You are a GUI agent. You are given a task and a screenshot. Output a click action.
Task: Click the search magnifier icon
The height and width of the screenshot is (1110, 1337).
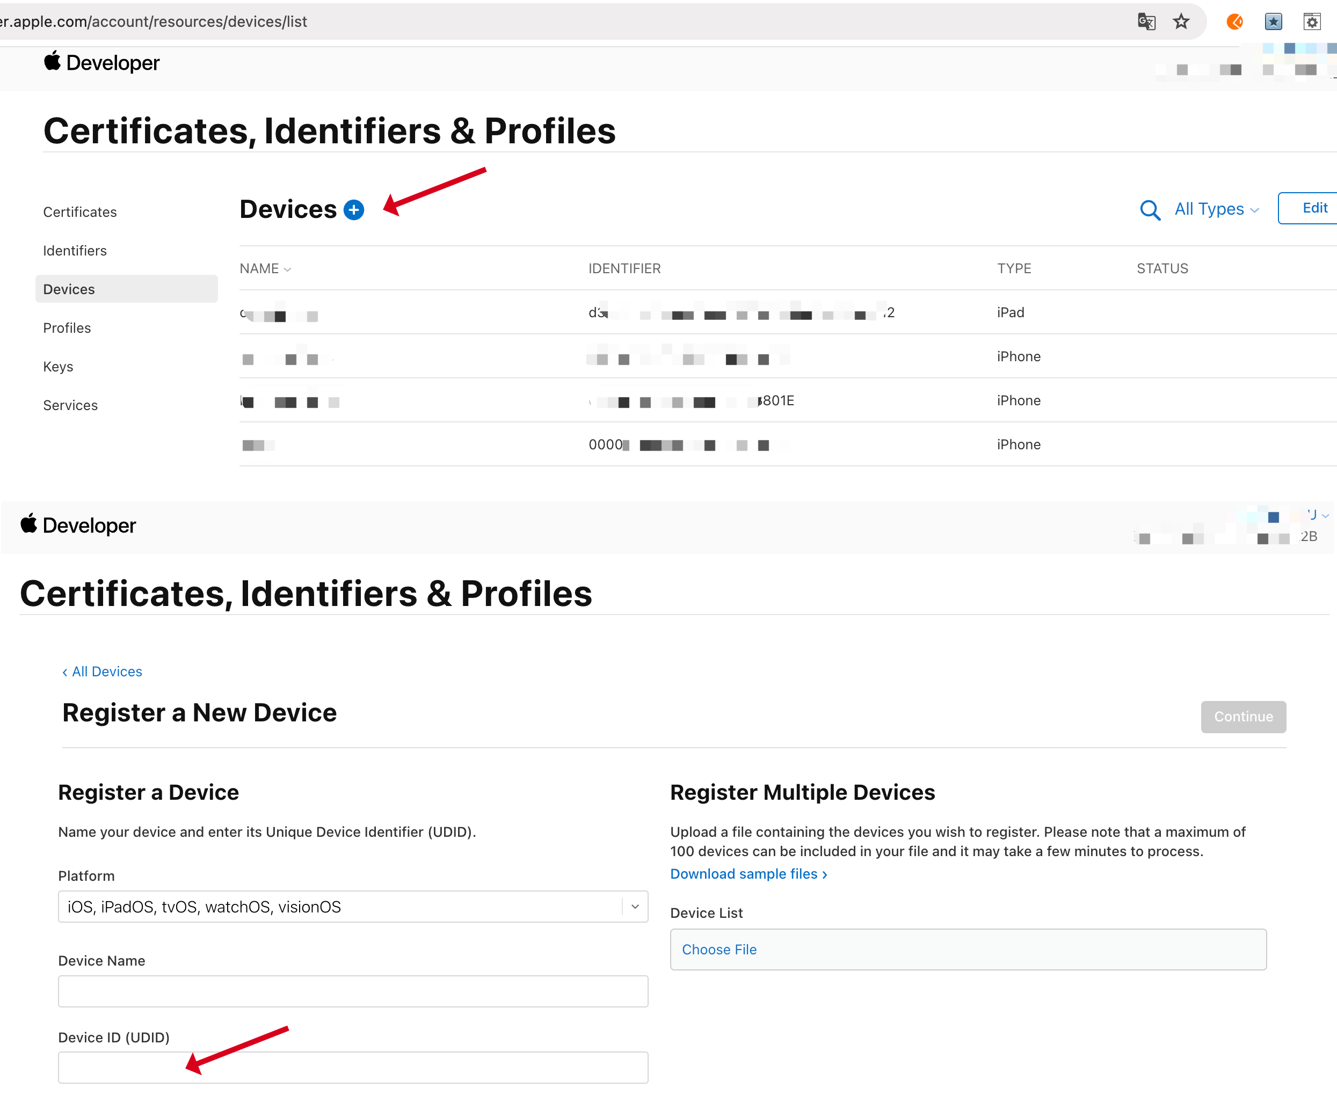[1149, 209]
